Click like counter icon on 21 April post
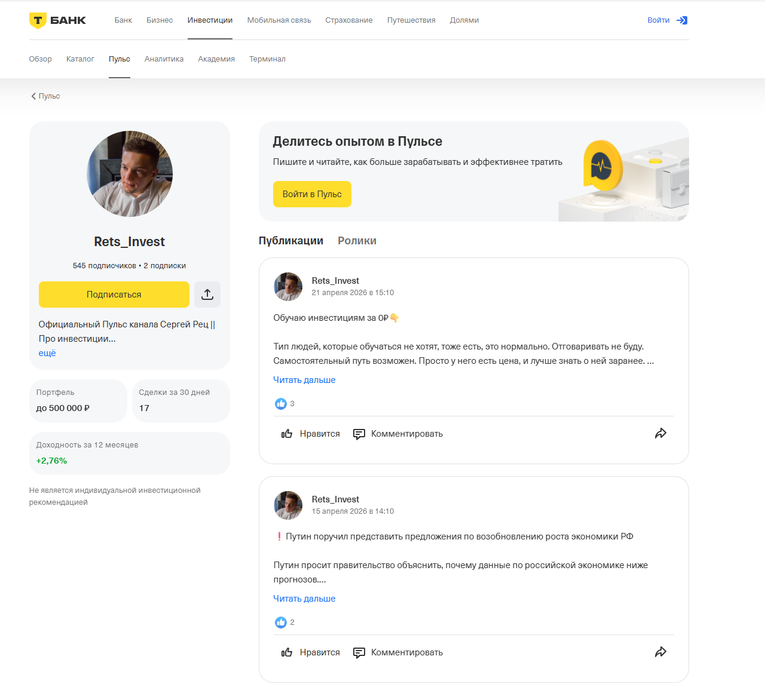The height and width of the screenshot is (690, 765). [281, 404]
